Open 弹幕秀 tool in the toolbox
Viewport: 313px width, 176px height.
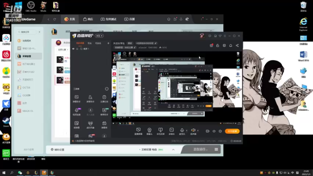click(104, 125)
